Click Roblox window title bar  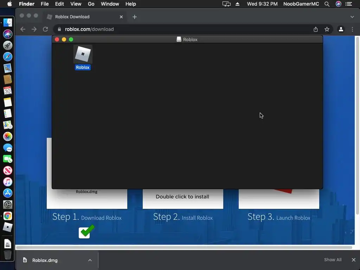[x=187, y=39]
